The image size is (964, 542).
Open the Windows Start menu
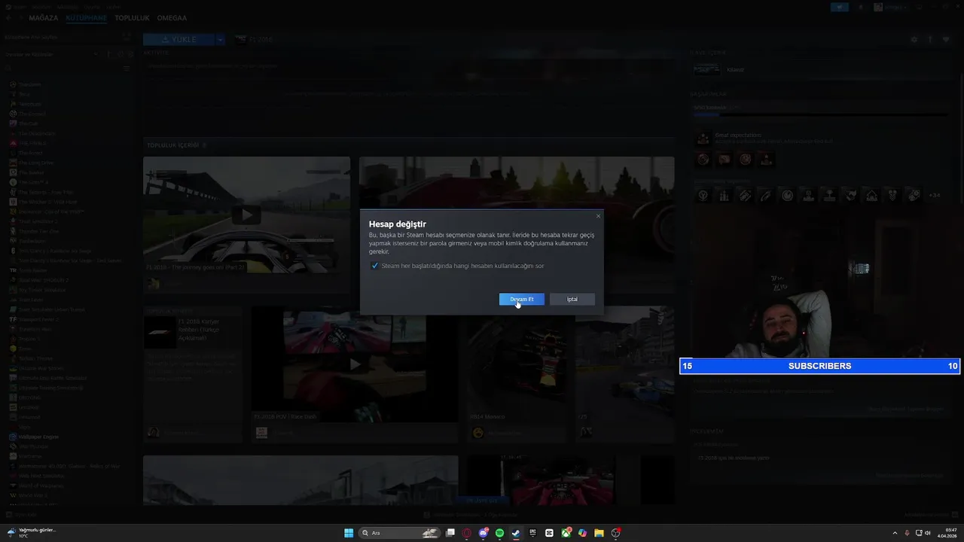tap(349, 533)
